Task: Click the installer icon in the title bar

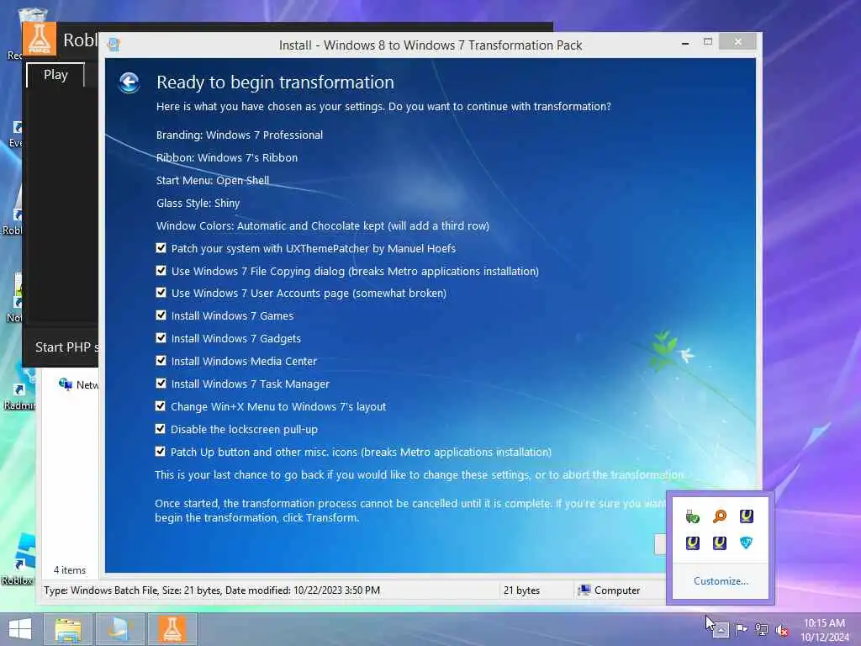Action: pos(114,45)
